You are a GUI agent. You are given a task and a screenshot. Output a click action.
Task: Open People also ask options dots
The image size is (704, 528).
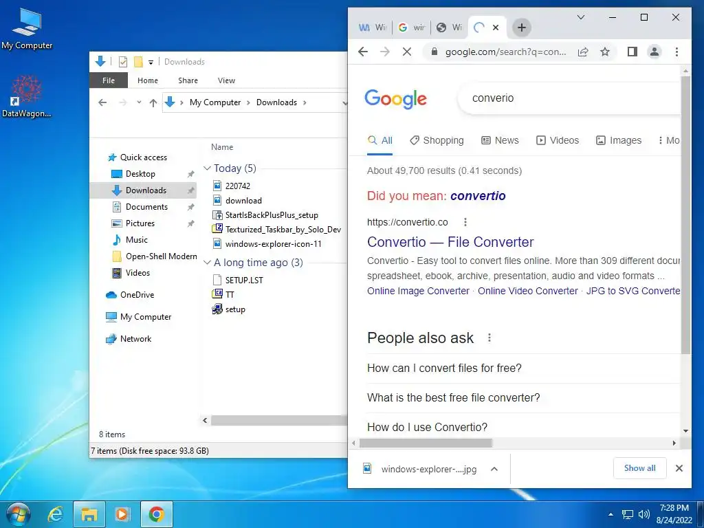[489, 338]
